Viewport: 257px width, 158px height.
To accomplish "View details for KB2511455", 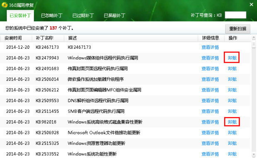I will (x=210, y=111).
